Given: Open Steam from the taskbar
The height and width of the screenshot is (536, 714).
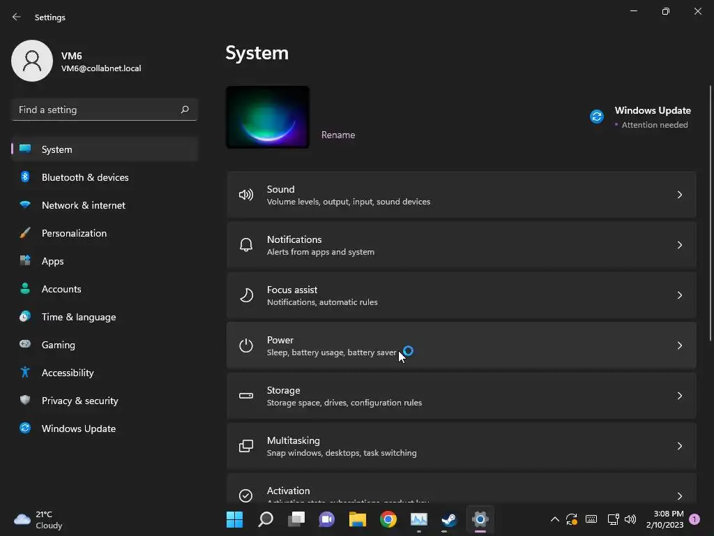Looking at the screenshot, I should (450, 519).
